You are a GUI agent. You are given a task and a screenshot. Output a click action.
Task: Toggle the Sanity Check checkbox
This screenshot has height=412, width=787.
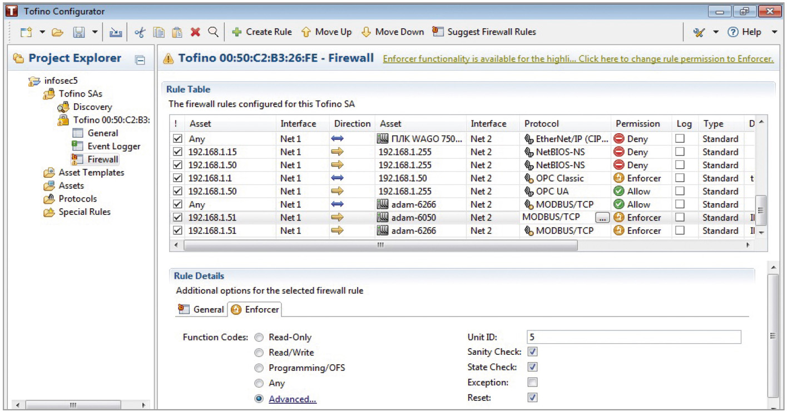point(532,352)
